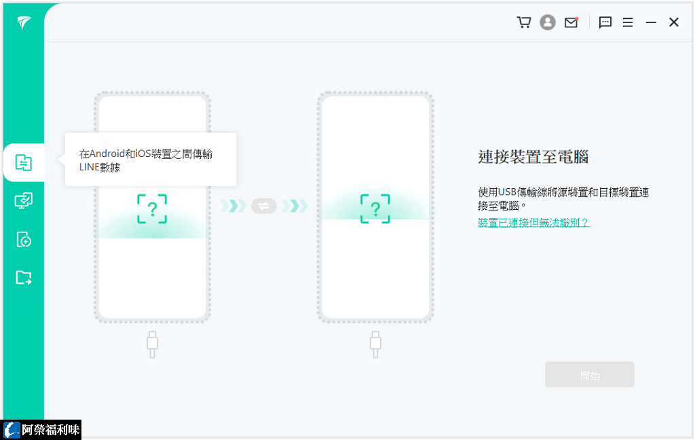Open the feedback chat bubble icon
695x440 pixels.
coord(605,22)
